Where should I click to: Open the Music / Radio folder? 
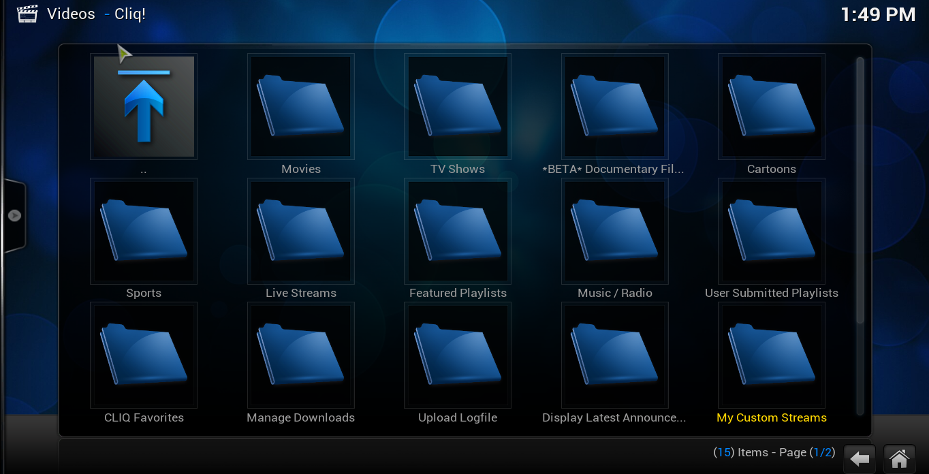pos(614,231)
